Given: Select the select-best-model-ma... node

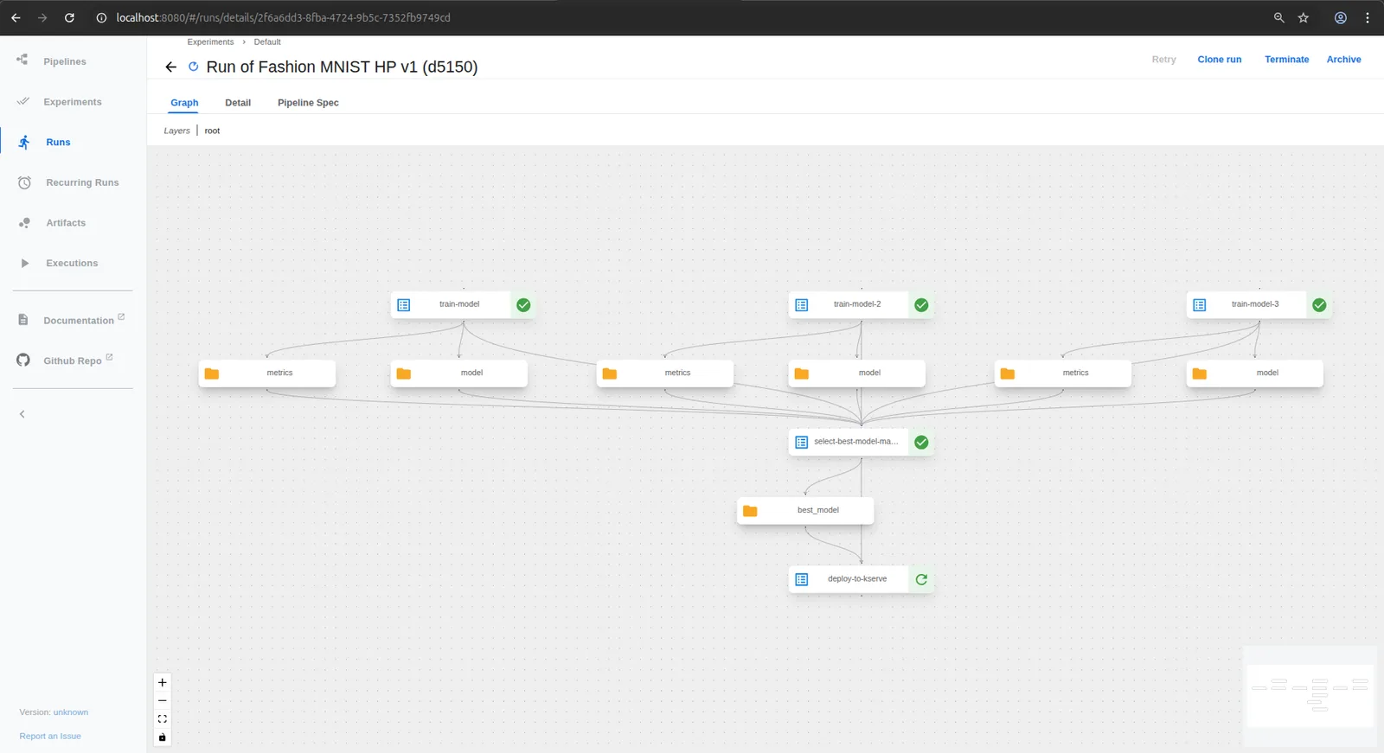Looking at the screenshot, I should tap(861, 442).
